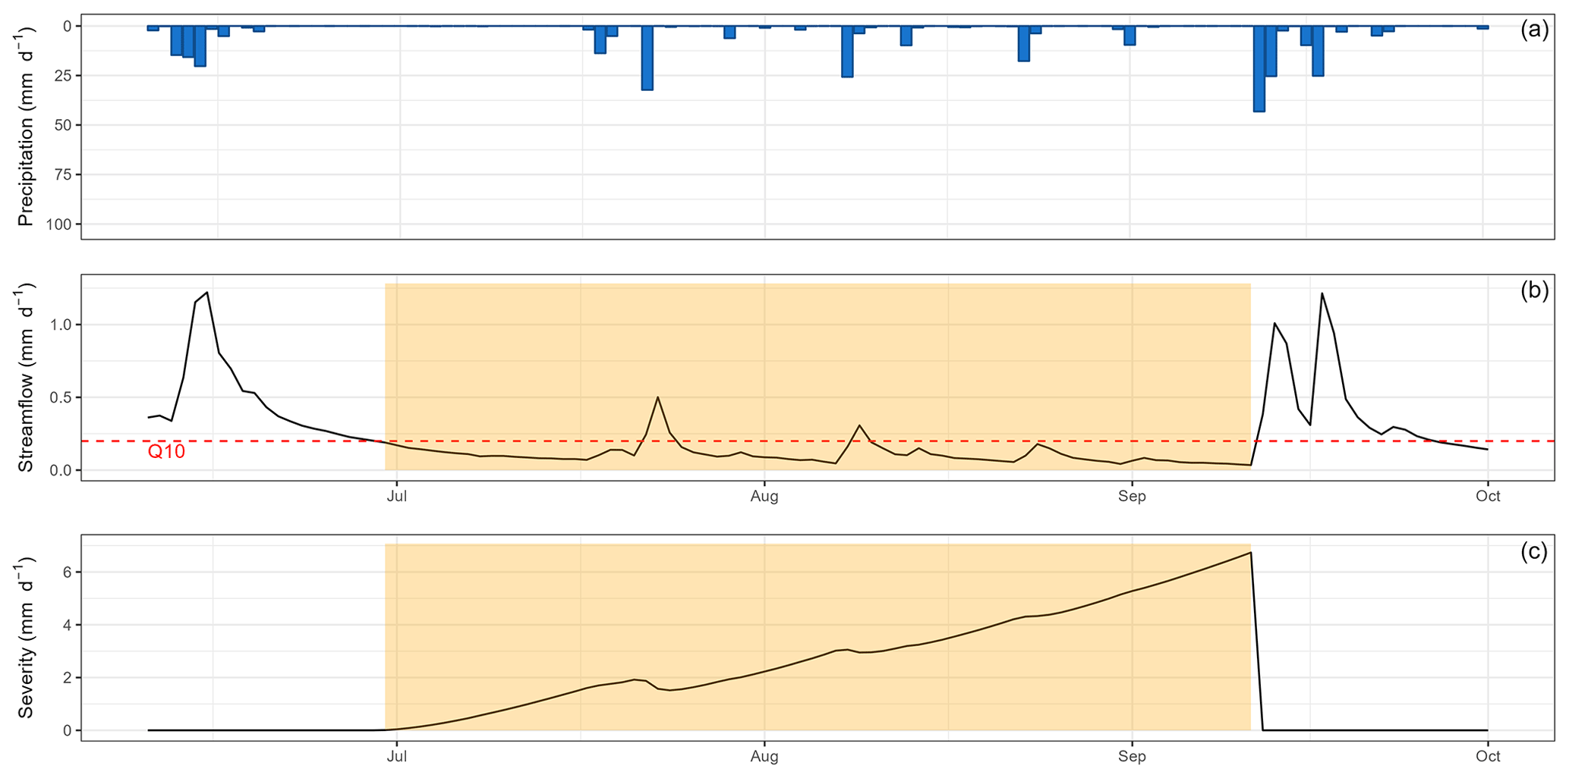The image size is (1569, 778).
Task: Click the Sep tick label under severity panel
Action: [x=1132, y=757]
